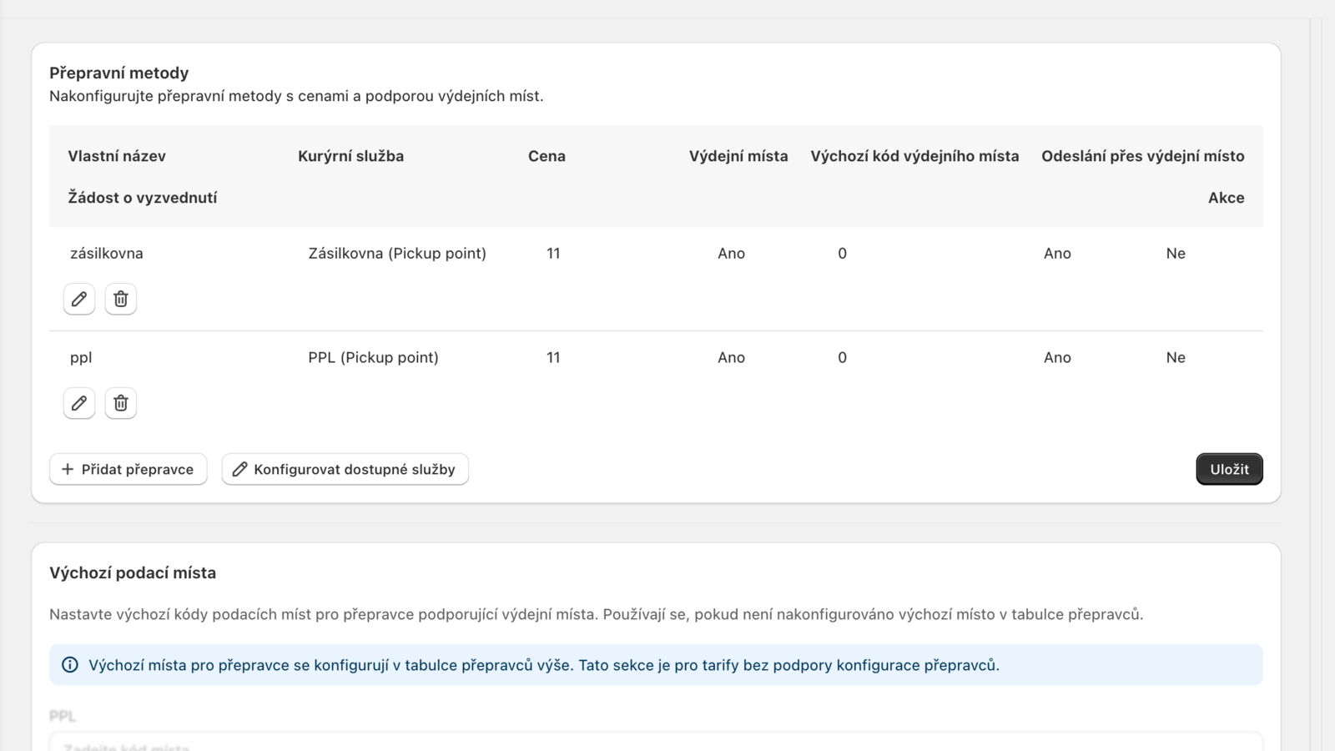Edit the zásilkovna shipping method

click(79, 299)
